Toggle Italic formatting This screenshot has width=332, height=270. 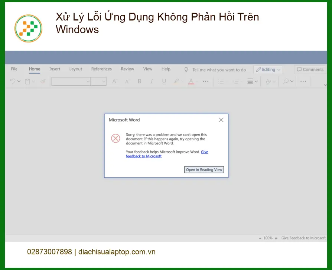pyautogui.click(x=152, y=81)
